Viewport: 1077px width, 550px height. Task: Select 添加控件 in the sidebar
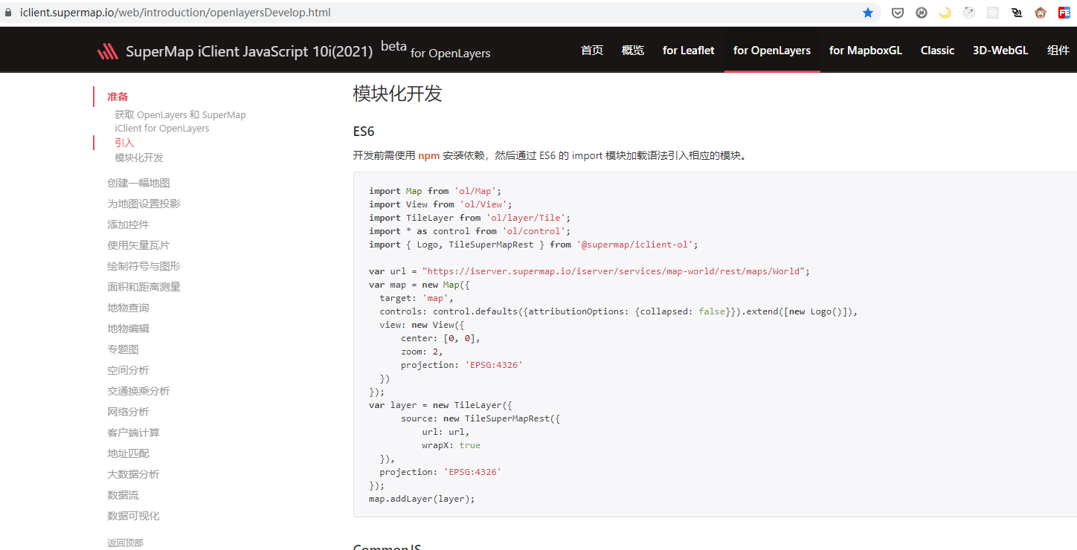(128, 224)
